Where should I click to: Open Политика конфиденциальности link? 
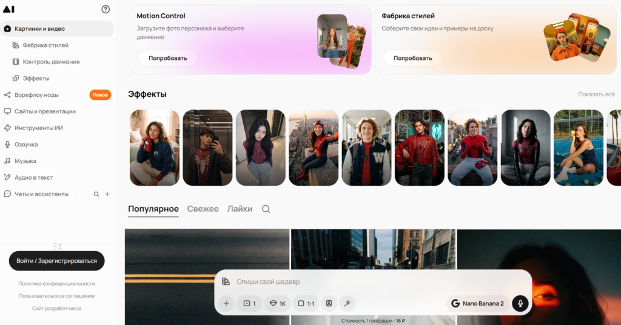point(56,283)
